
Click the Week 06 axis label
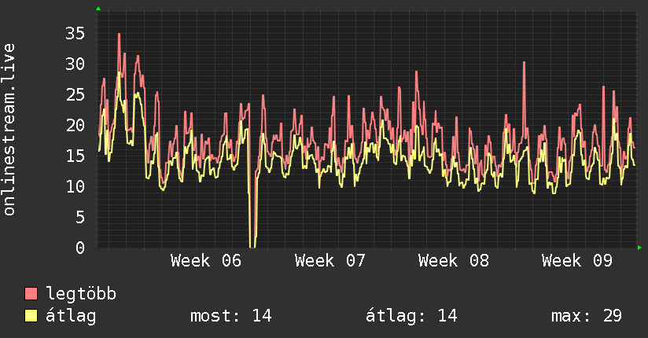pos(206,261)
